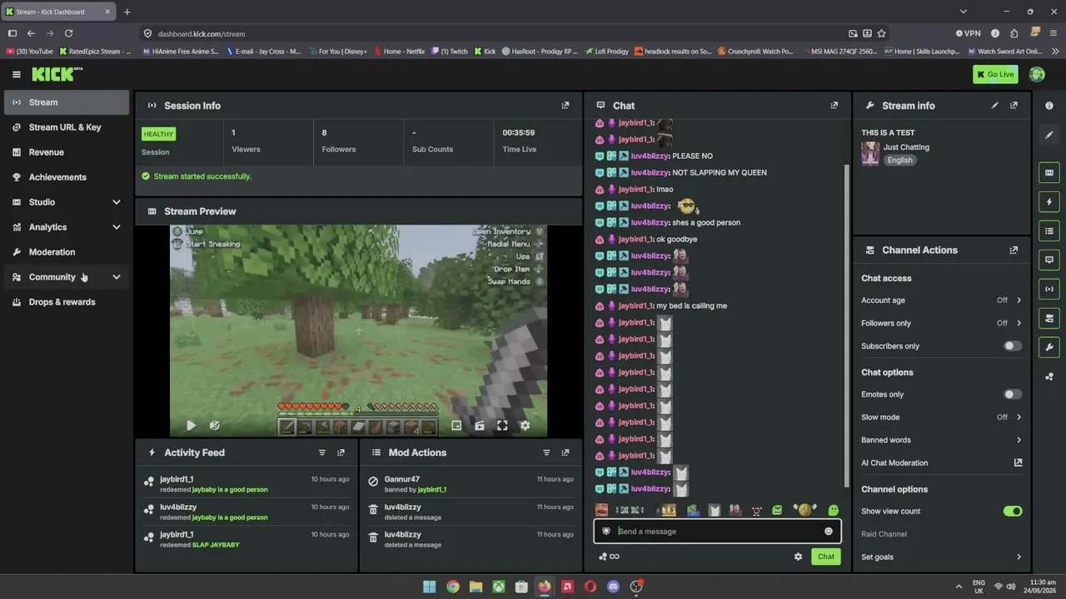
Task: Click the pencil icon in the right sidebar
Action: pos(1049,135)
